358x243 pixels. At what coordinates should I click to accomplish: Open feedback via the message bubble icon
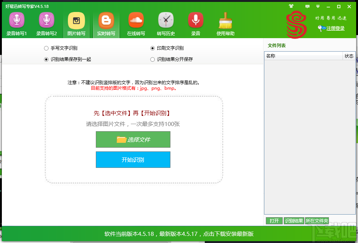(308, 6)
